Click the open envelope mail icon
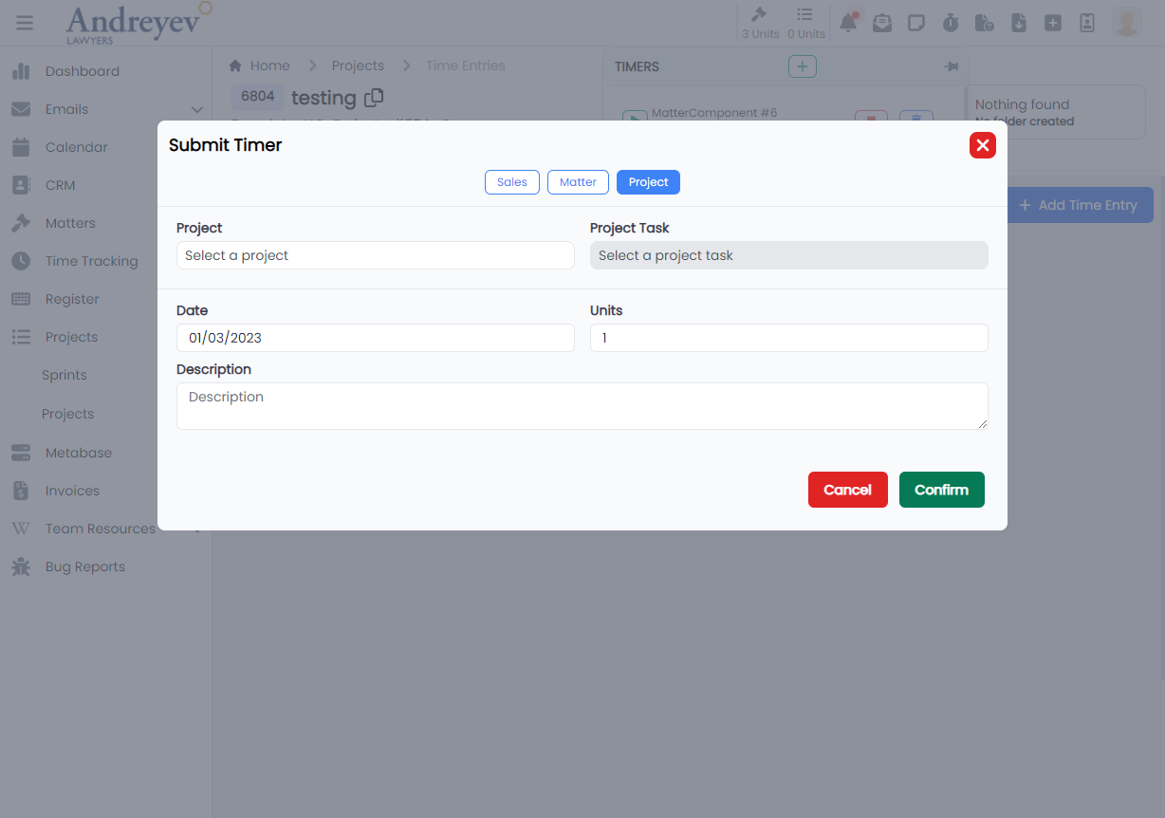The width and height of the screenshot is (1165, 818). coord(882,23)
